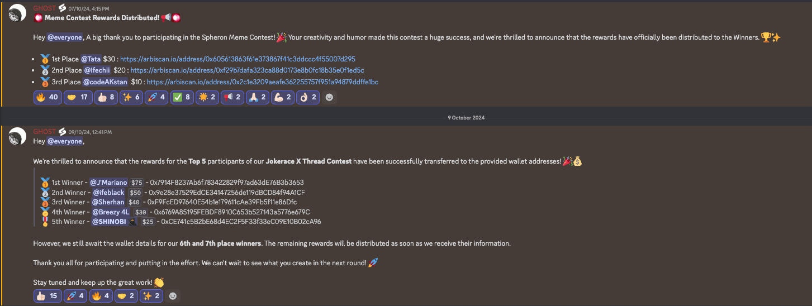This screenshot has width=812, height=306.
Task: Click the @Breezy 4L mention
Action: coord(110,212)
